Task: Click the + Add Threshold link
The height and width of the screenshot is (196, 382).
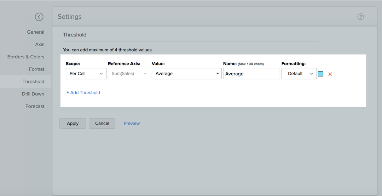Action: point(83,92)
